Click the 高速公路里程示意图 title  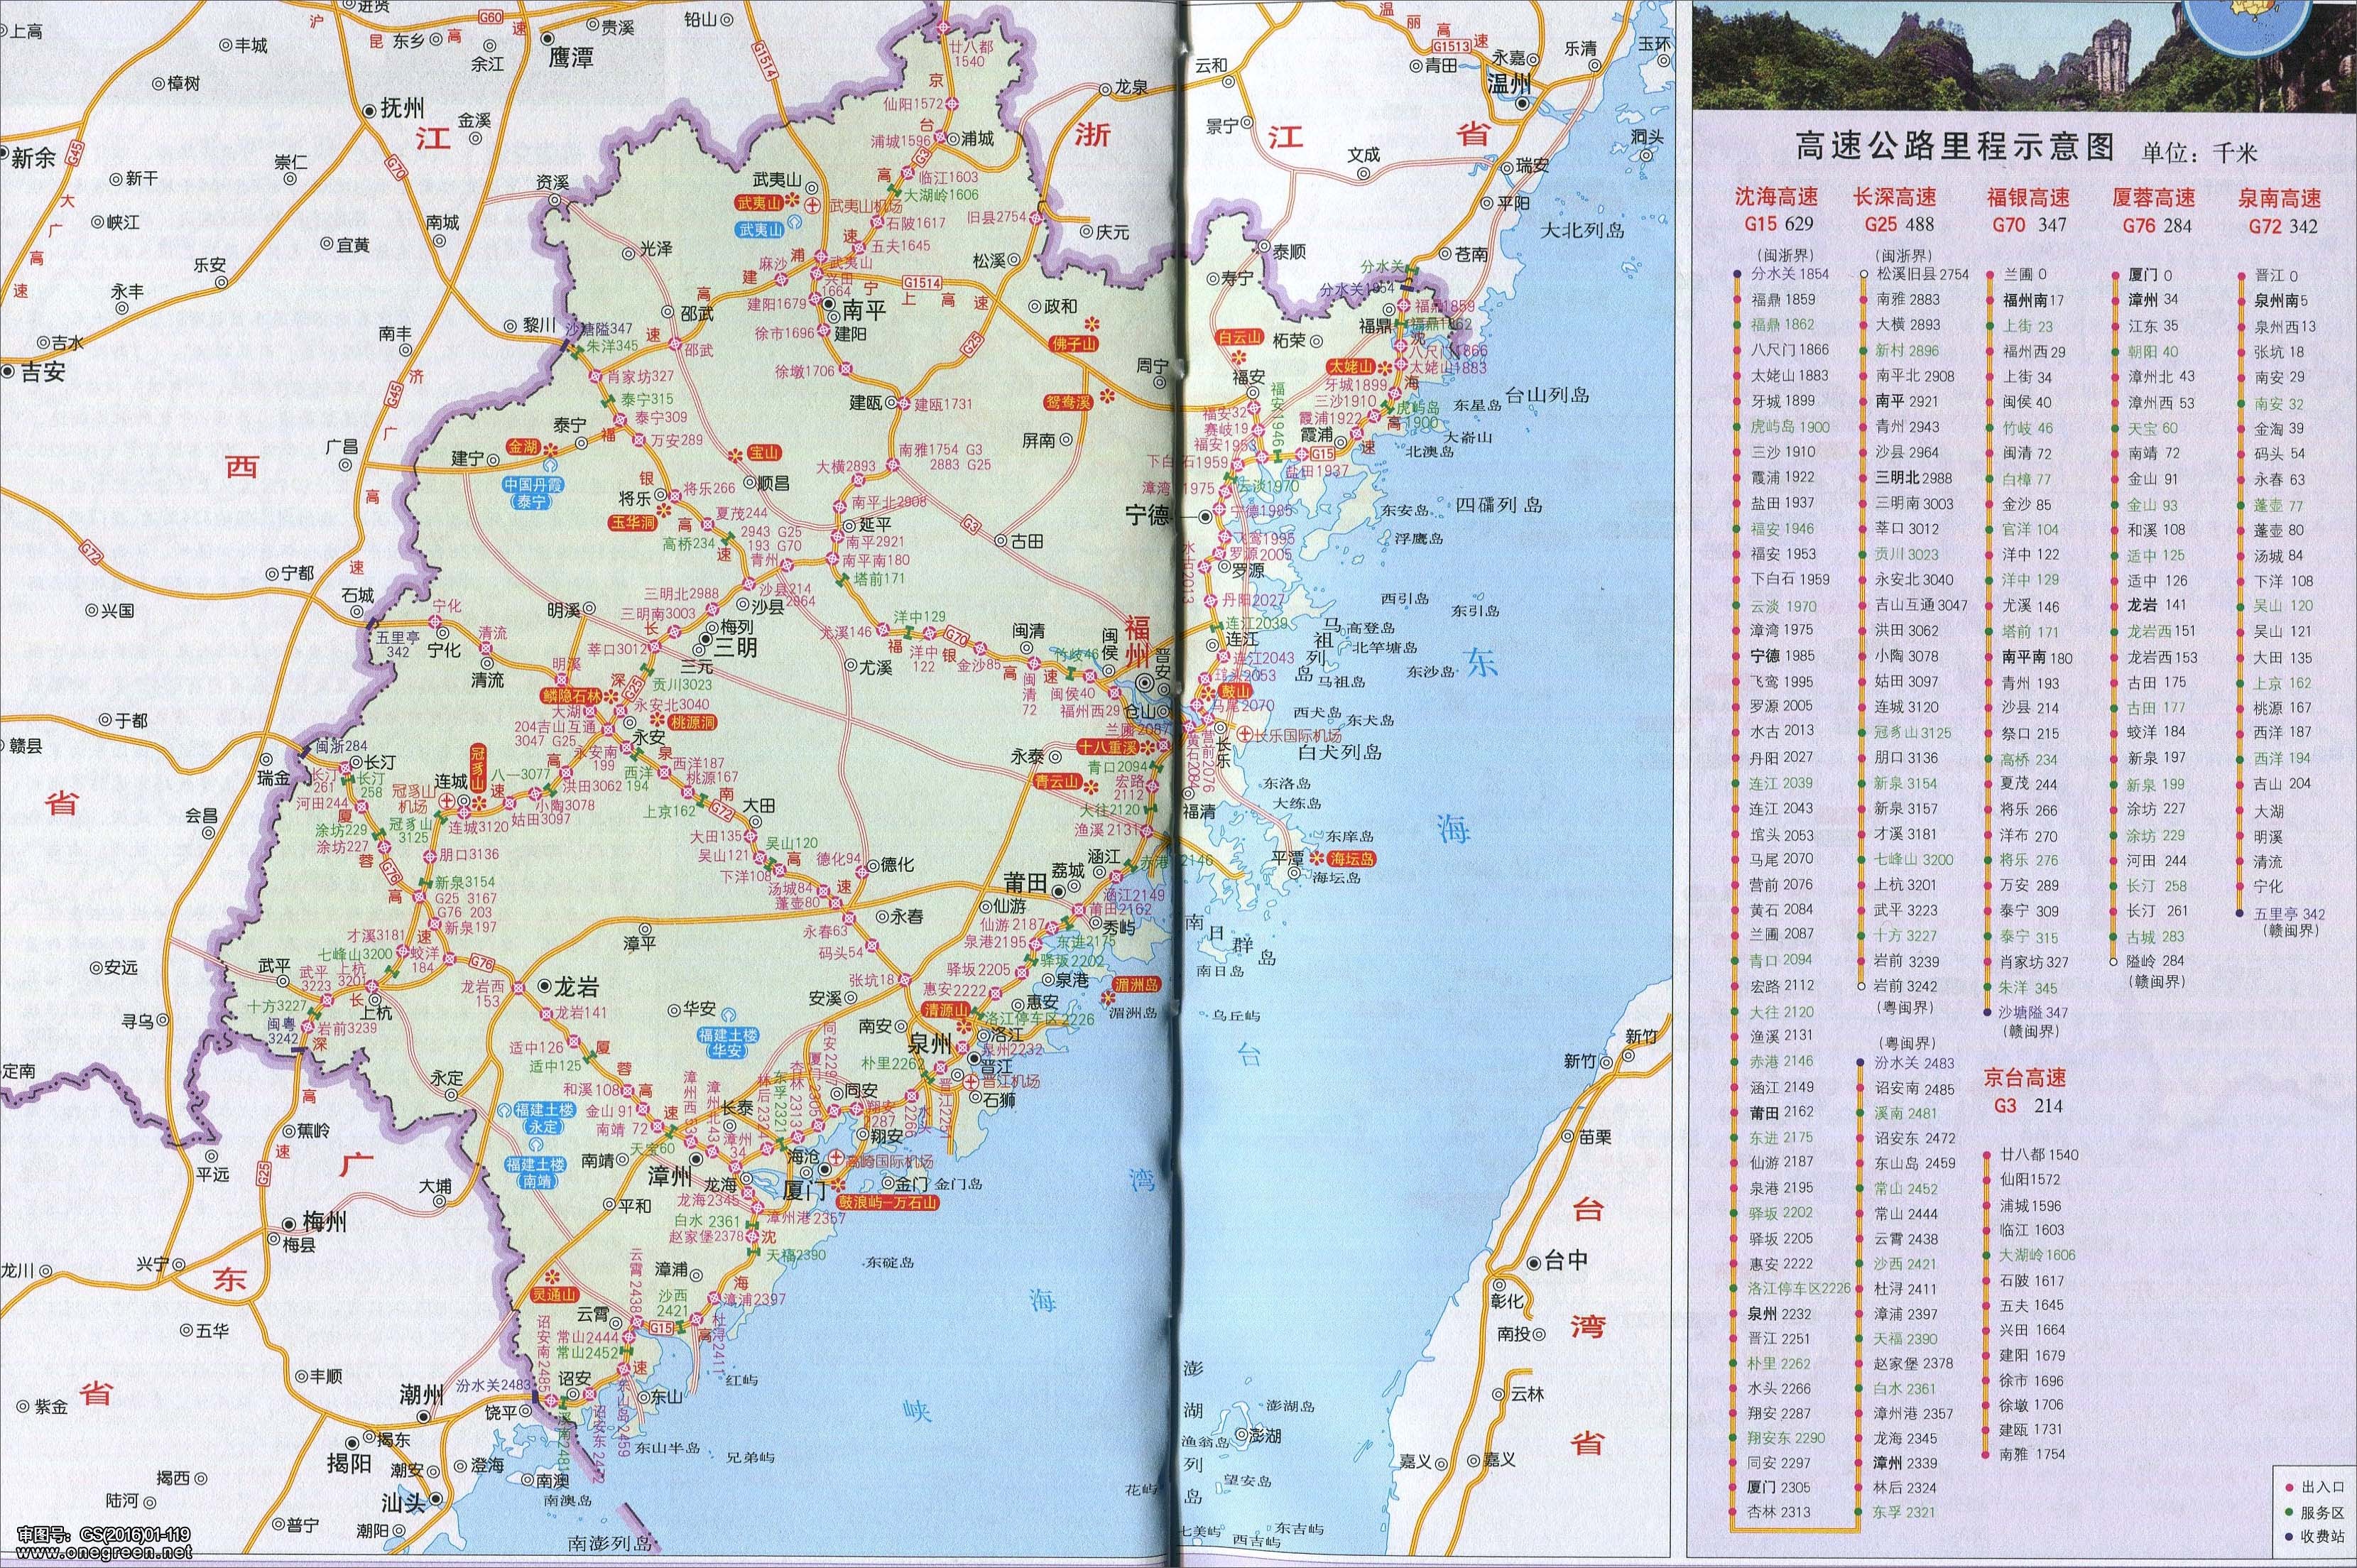tap(1954, 148)
